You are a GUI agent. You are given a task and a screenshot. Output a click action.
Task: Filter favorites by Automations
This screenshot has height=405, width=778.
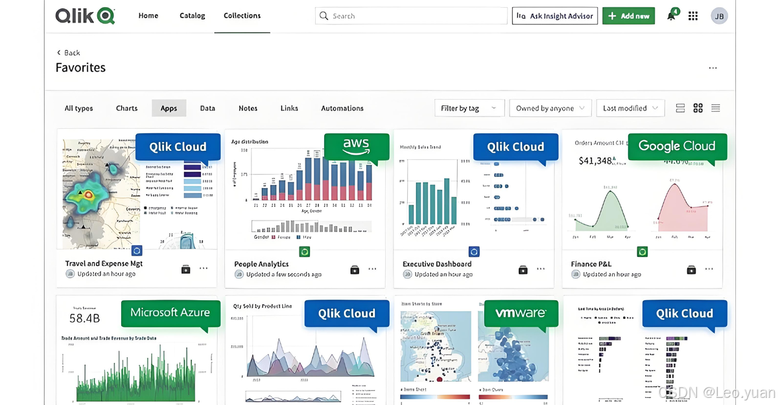pos(342,108)
